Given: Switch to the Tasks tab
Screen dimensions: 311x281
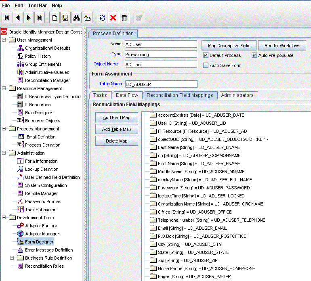Looking at the screenshot, I should pyautogui.click(x=100, y=95).
